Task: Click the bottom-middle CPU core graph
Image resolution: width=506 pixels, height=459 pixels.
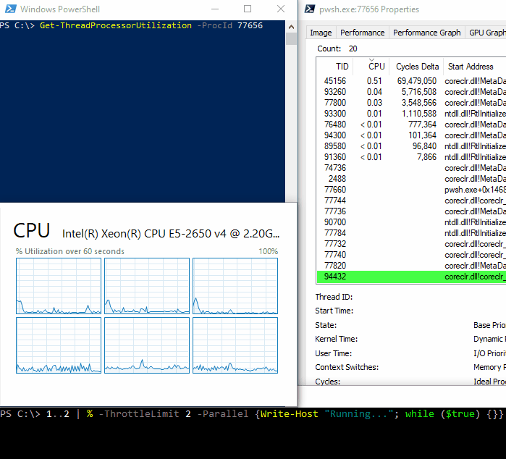Action: 147,345
